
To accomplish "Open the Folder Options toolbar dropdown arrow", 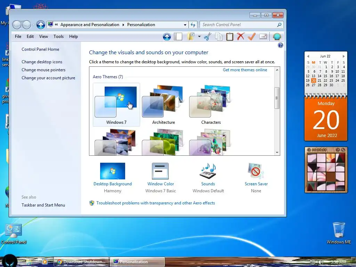I will coord(199,36).
